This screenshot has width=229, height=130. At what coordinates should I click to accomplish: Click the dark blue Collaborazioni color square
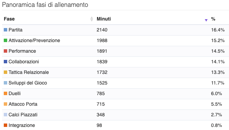pyautogui.click(x=5, y=62)
